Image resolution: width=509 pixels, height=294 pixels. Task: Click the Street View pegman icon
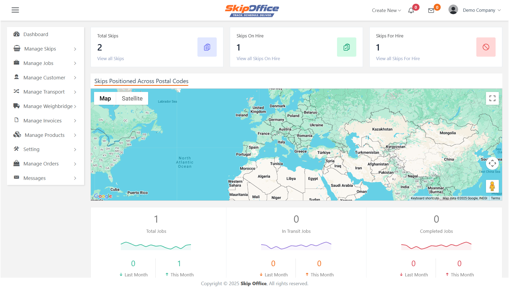click(x=492, y=186)
